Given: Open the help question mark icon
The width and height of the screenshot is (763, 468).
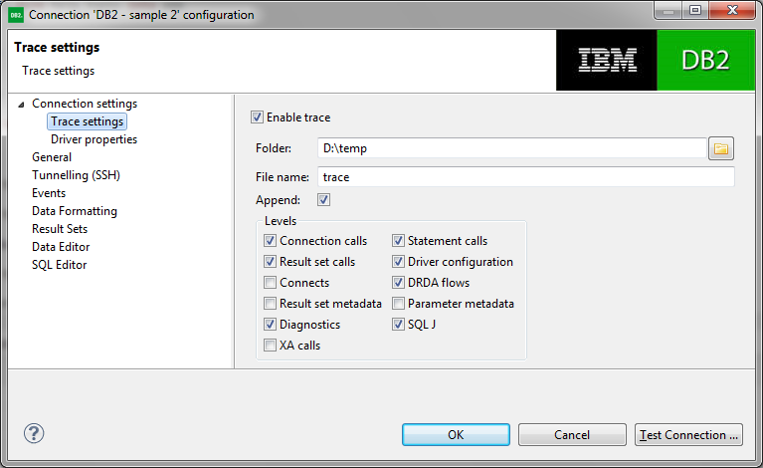Looking at the screenshot, I should coord(34,433).
